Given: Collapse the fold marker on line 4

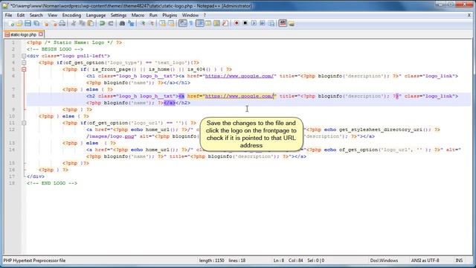Looking at the screenshot, I should coord(24,63).
